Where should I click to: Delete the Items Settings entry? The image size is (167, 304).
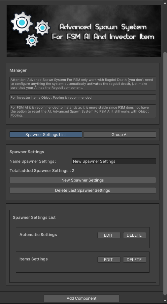pyautogui.click(x=134, y=259)
